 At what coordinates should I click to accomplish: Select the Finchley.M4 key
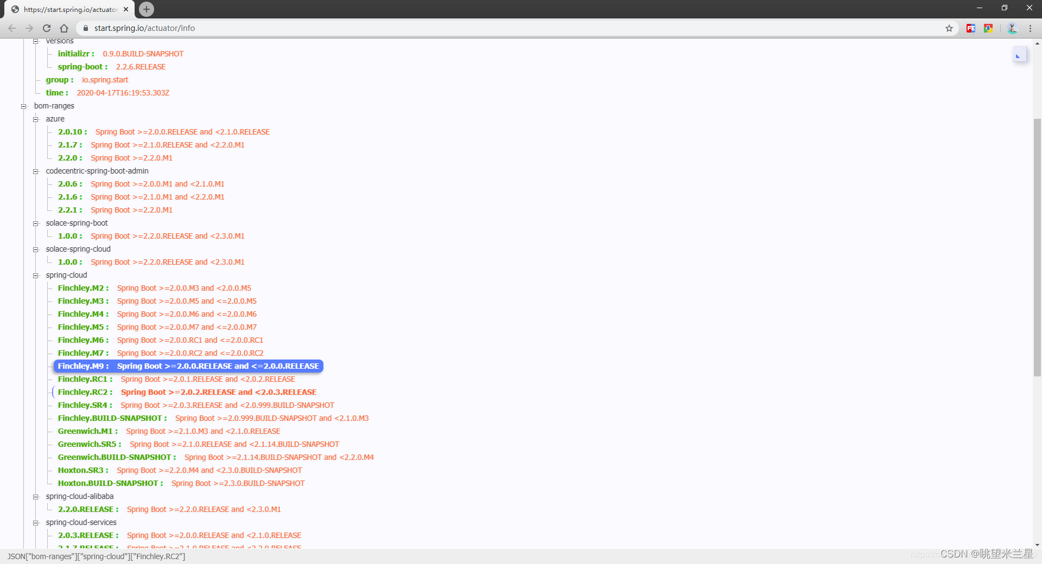pyautogui.click(x=81, y=314)
